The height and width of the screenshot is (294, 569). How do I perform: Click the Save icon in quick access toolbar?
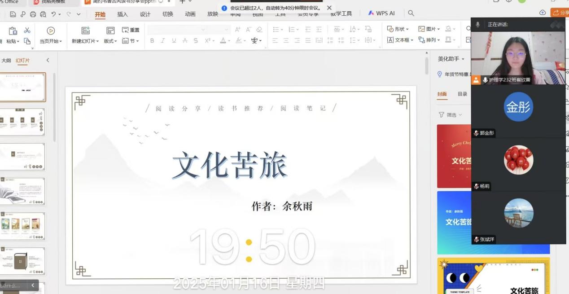(x=13, y=14)
